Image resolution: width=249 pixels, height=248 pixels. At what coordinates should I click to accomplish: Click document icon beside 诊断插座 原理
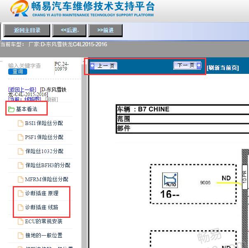tap(20, 194)
